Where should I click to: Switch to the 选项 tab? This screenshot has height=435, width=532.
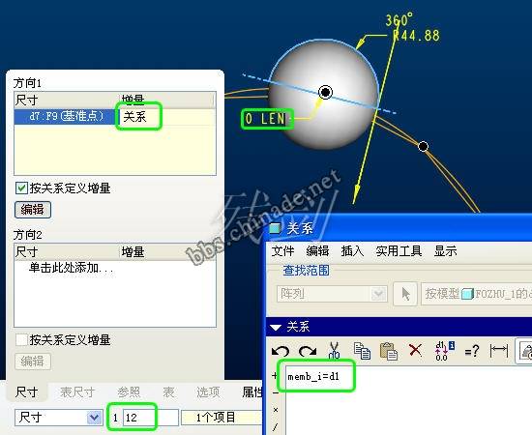[x=208, y=391]
